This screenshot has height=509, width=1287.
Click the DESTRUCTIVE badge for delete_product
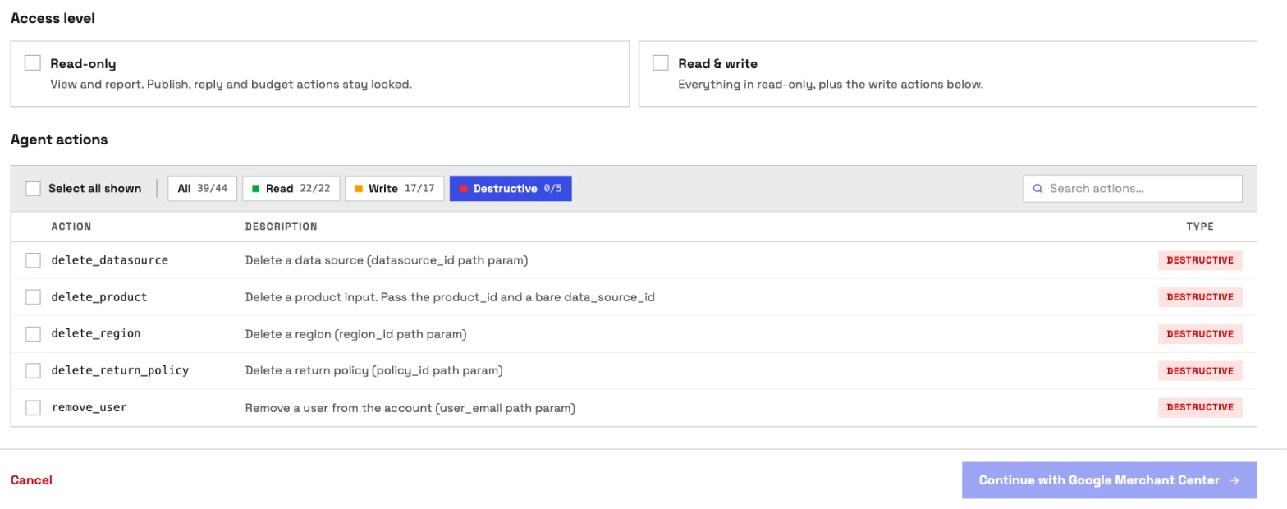pos(1200,297)
